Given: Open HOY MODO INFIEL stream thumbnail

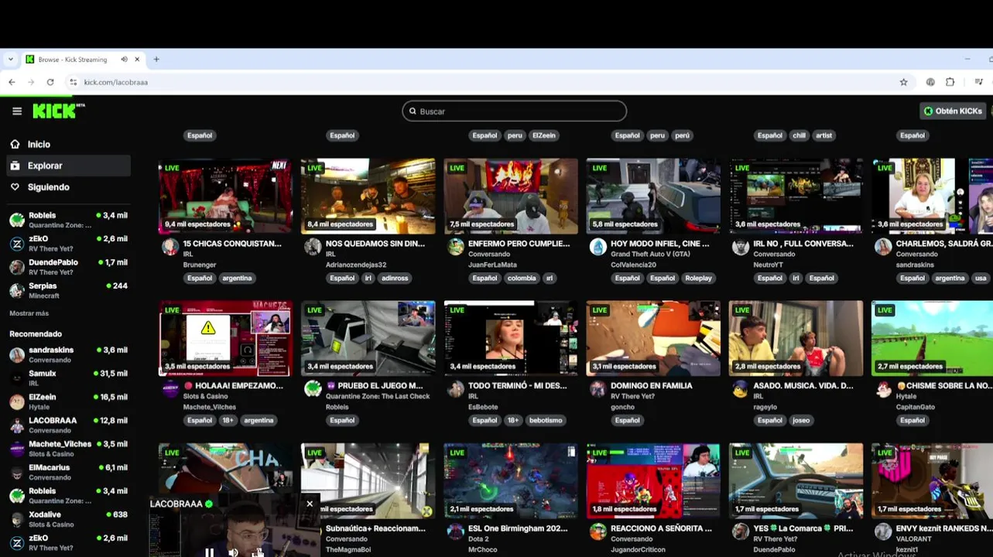Looking at the screenshot, I should (x=653, y=196).
